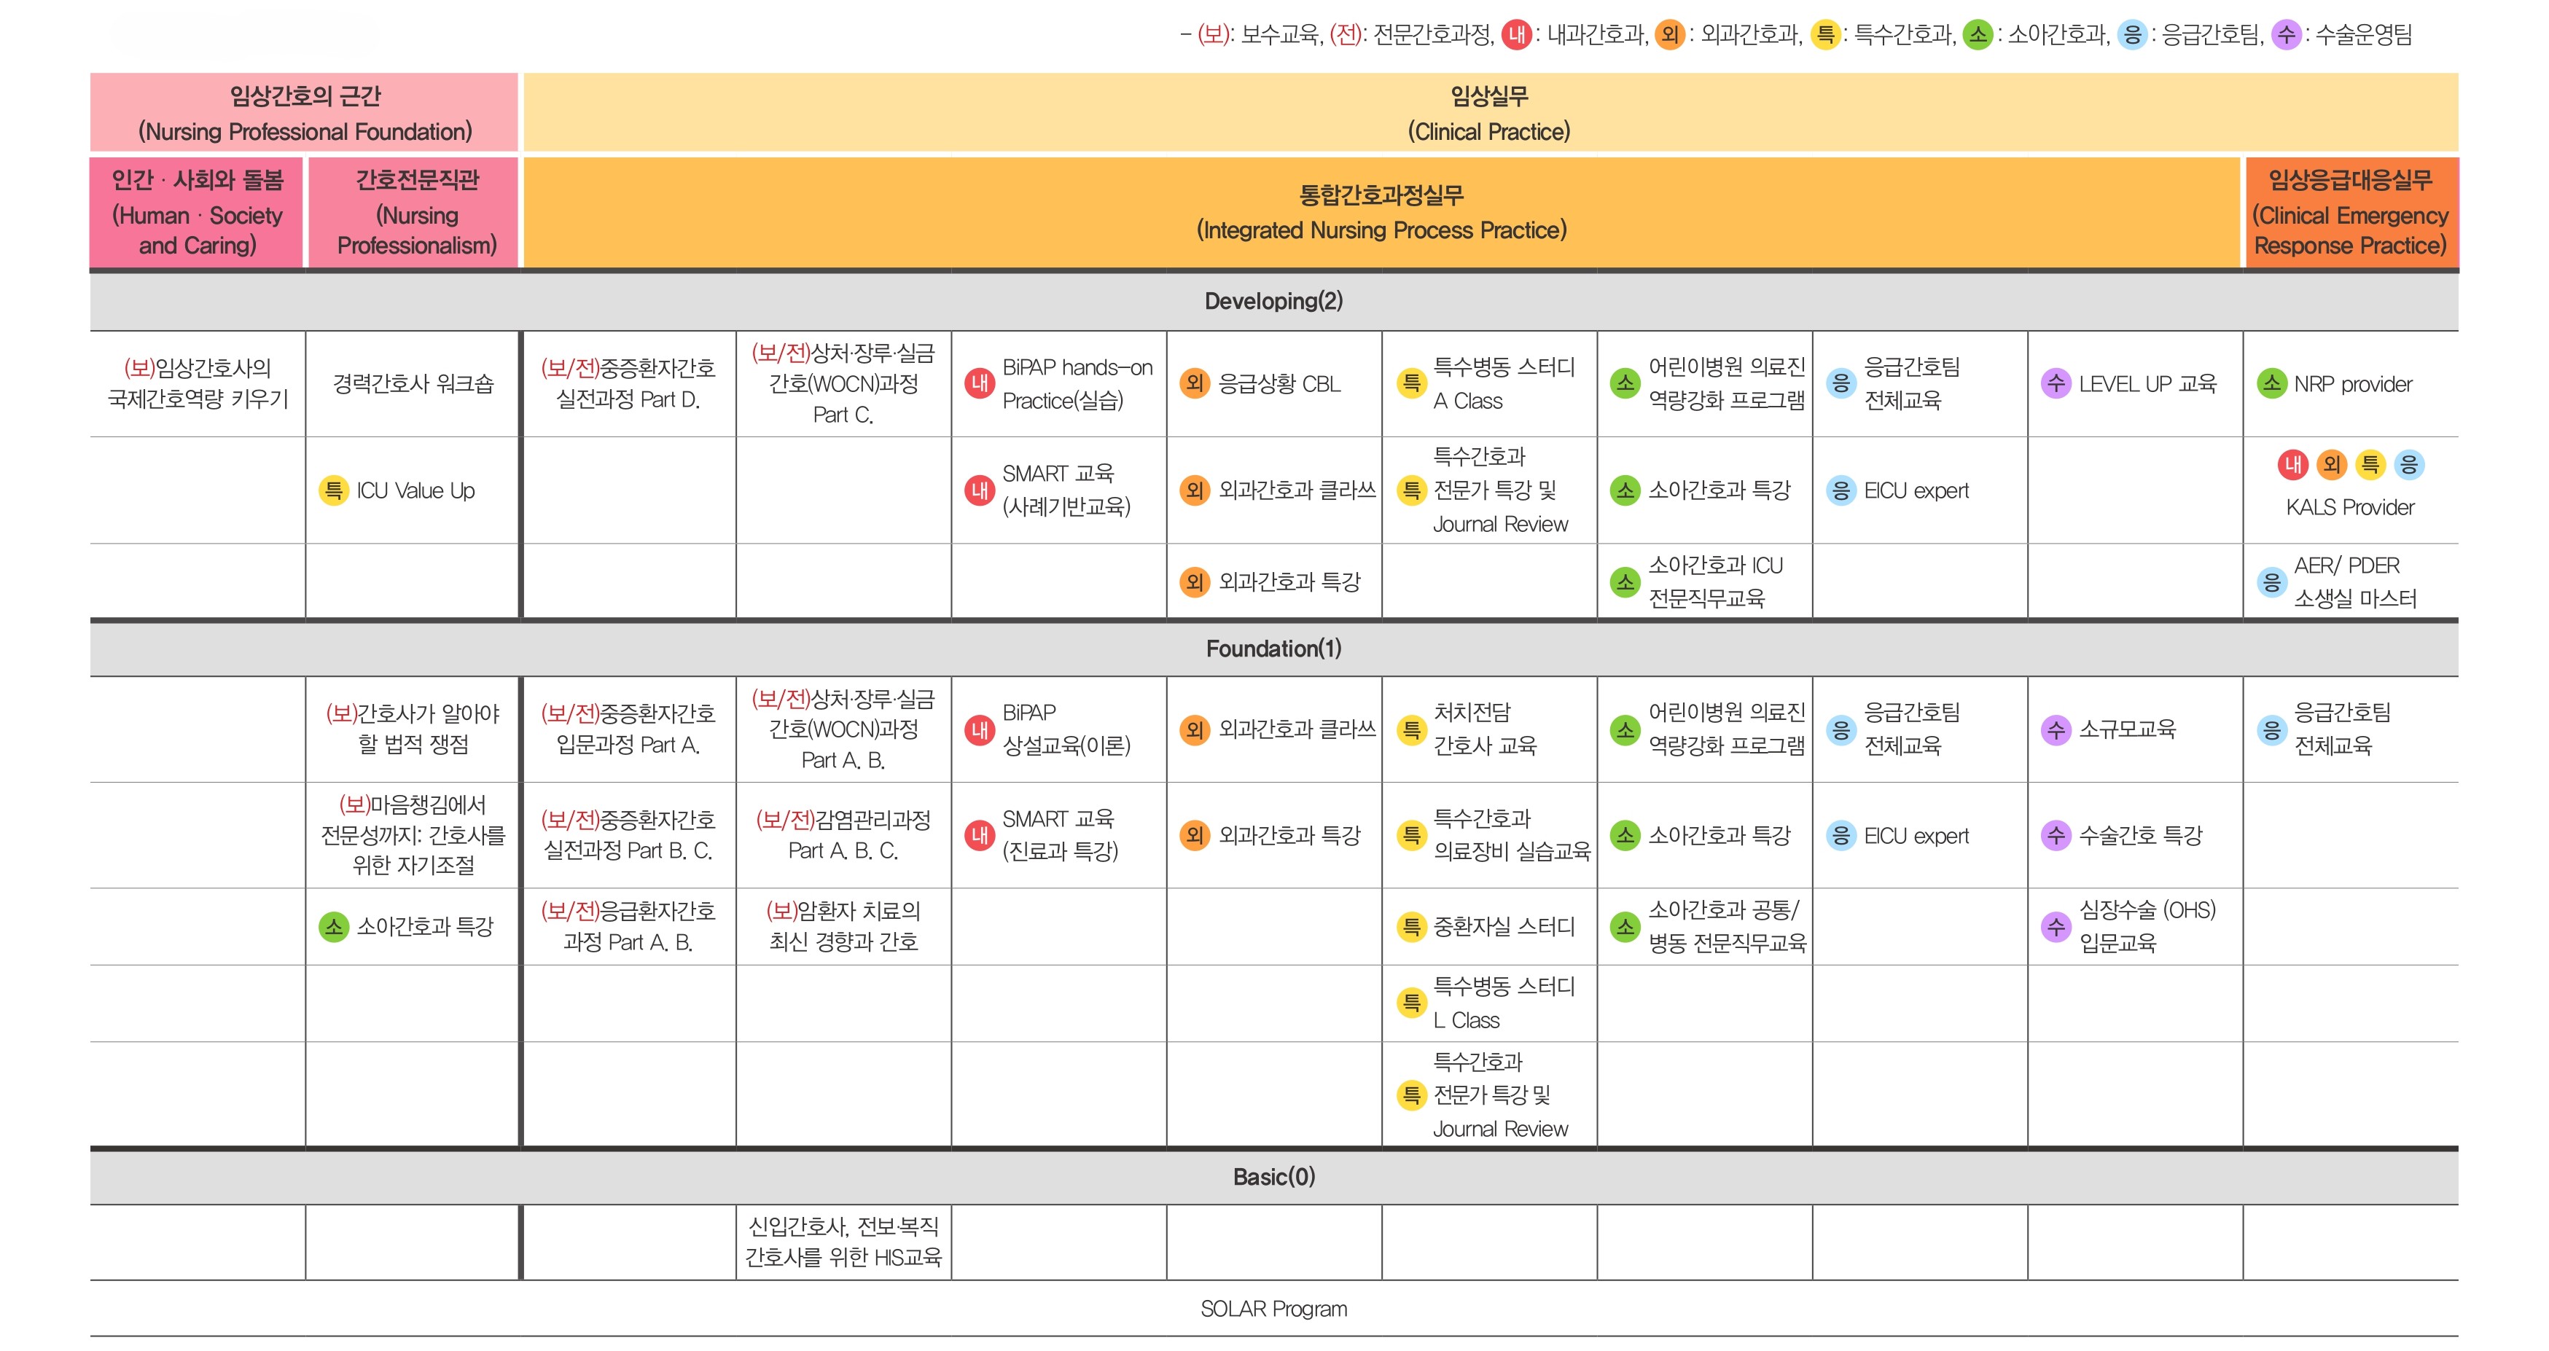Click the orange 외 icon beside 응급상황 CBL

tap(1195, 384)
